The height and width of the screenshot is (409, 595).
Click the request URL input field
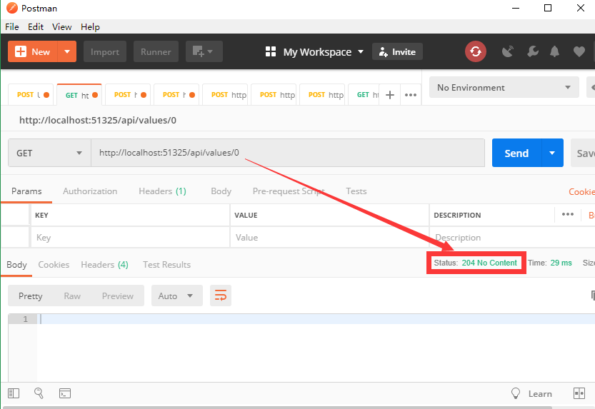(288, 153)
